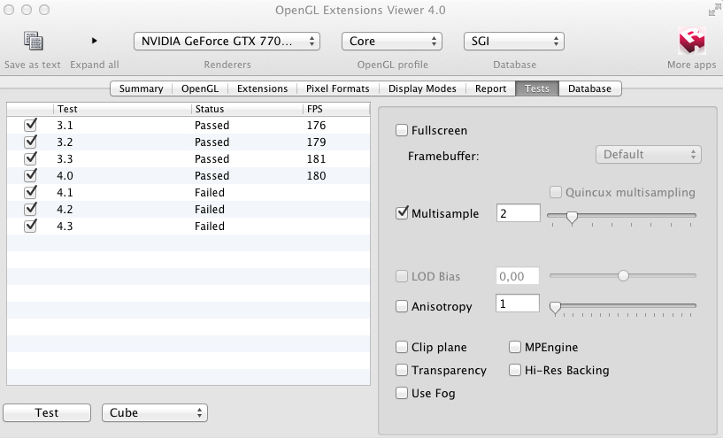Click the test name 4.0

click(x=65, y=176)
